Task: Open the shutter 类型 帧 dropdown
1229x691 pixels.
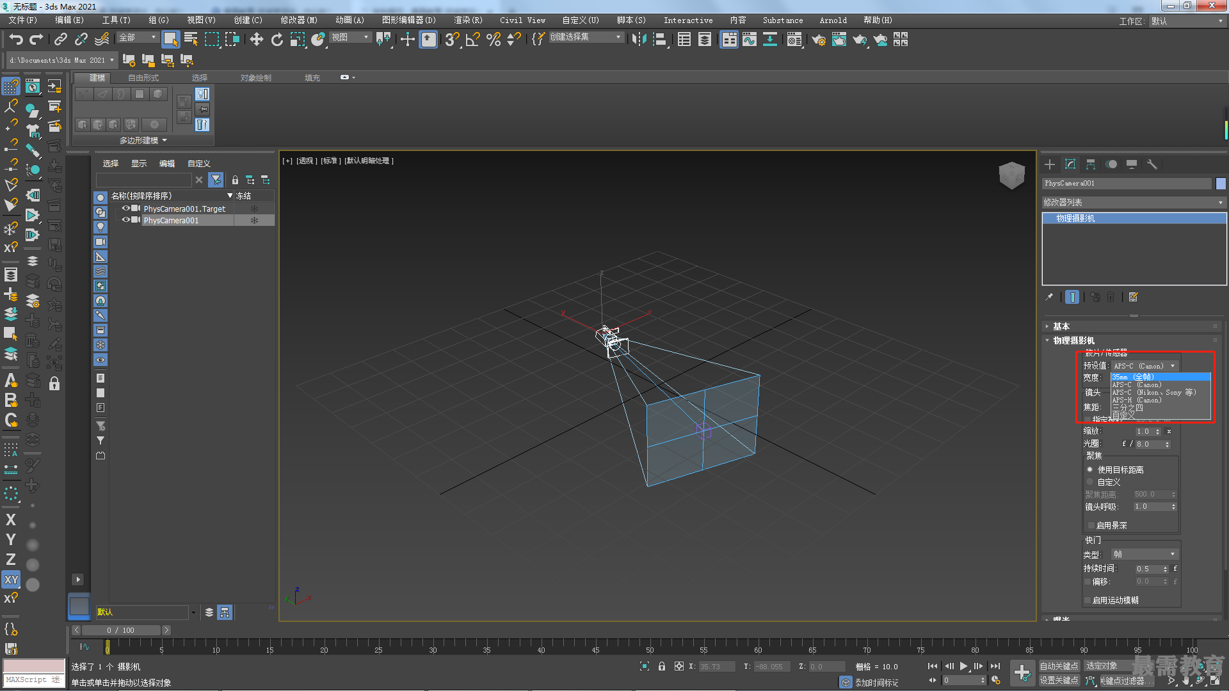Action: tap(1145, 554)
